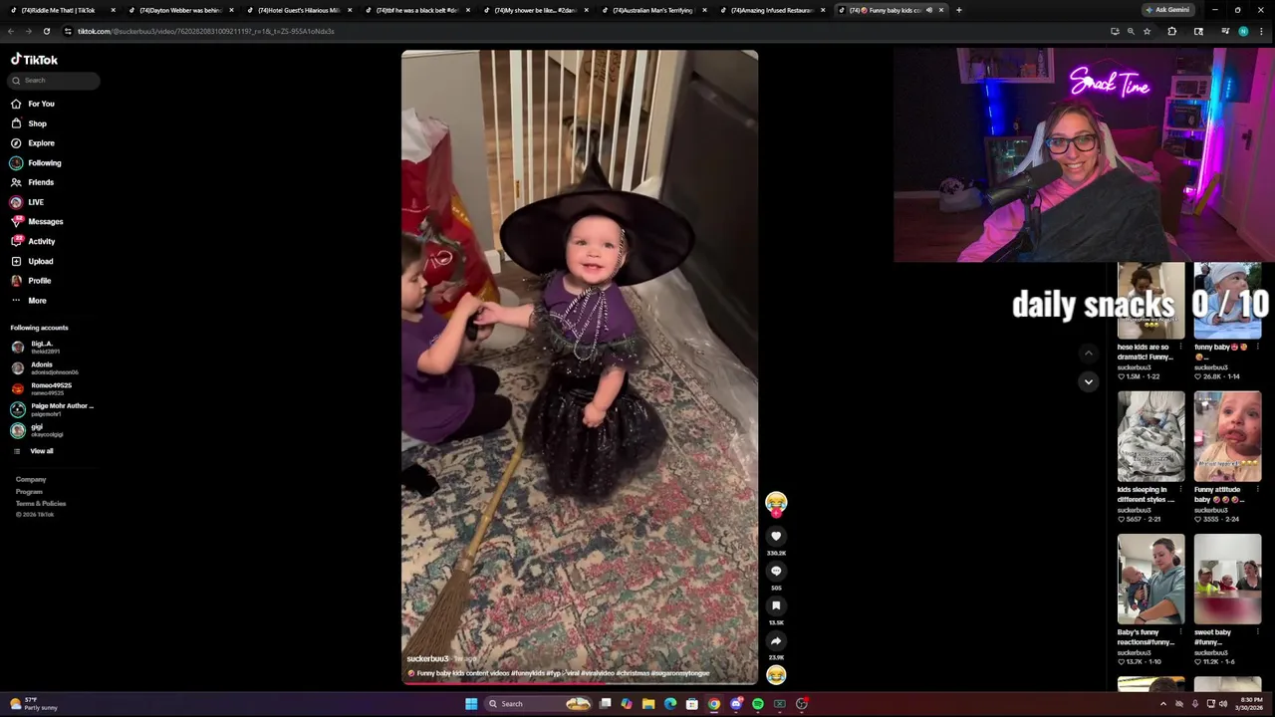This screenshot has width=1275, height=717.
Task: Open the Activity notifications
Action: click(33, 241)
